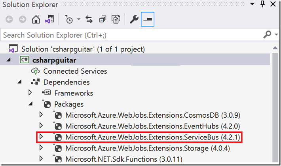
Task: Select Microsoft.NET.Sdk.Functions (3.0.11)
Action: [124, 159]
